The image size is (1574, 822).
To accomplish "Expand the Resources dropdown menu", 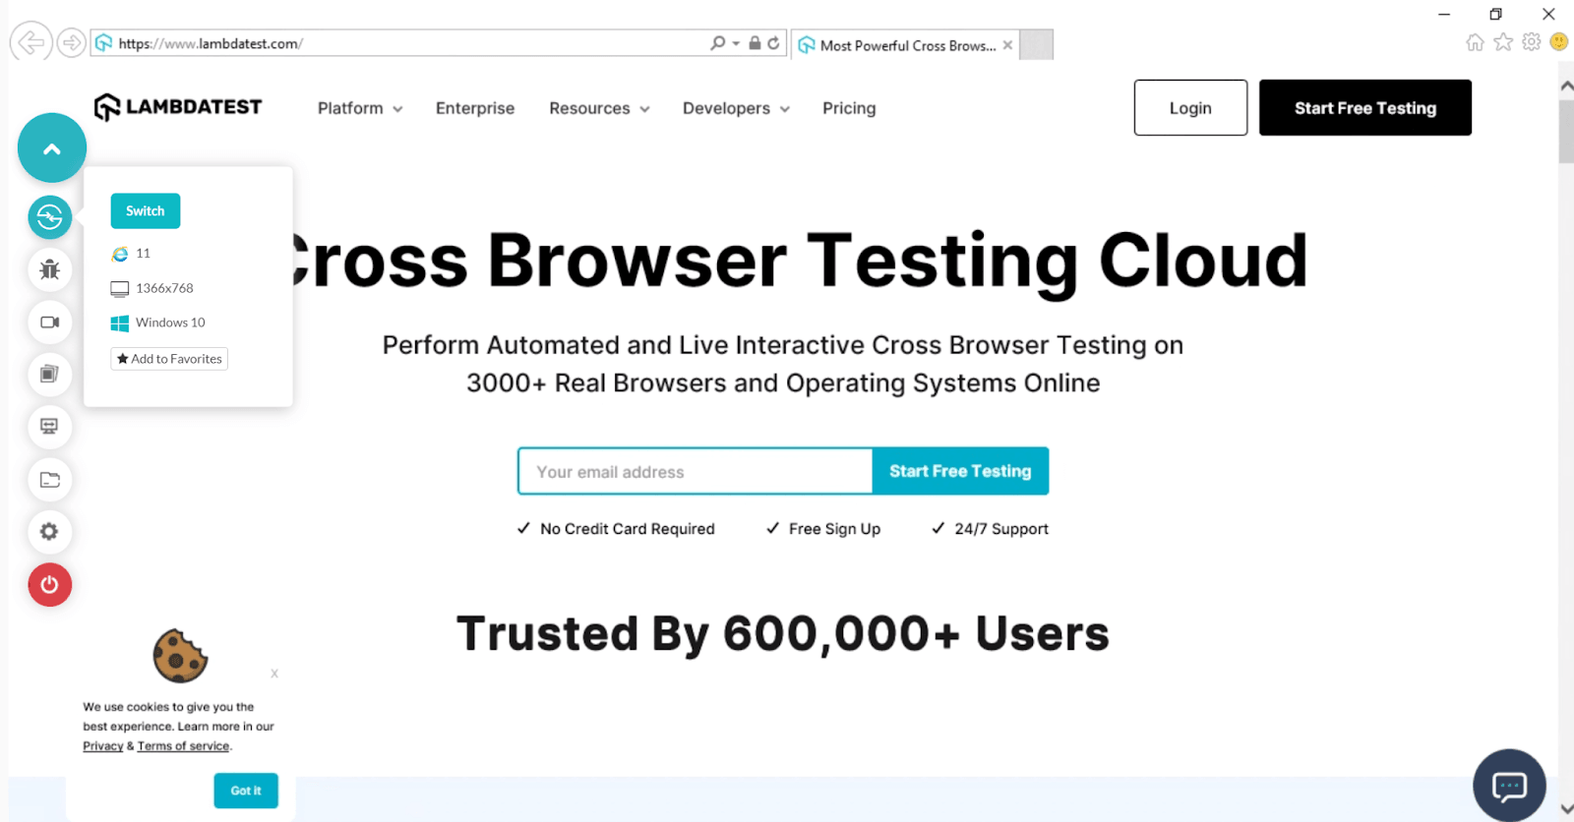I will [598, 108].
